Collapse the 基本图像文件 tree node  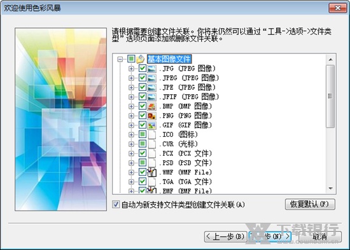(120, 59)
